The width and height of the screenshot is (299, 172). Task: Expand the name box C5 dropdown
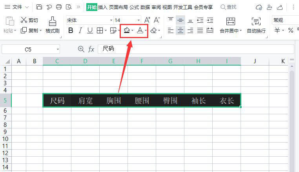click(x=58, y=49)
